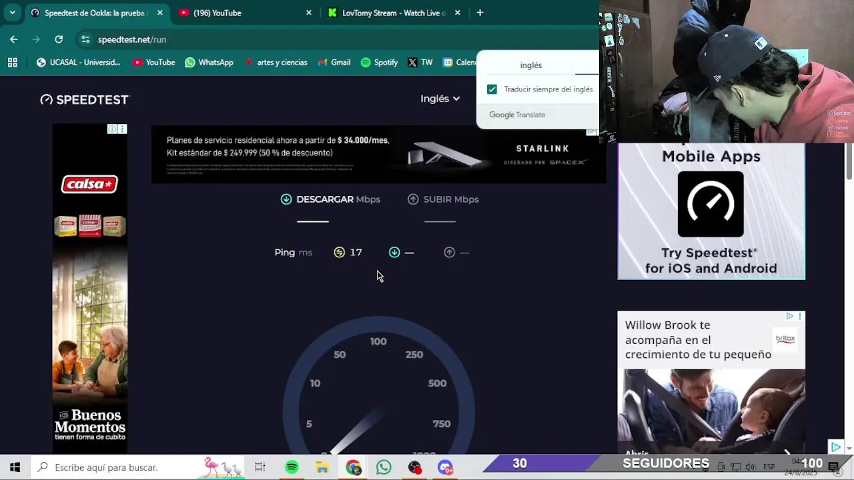
Task: Open Chrome from the taskbar
Action: tap(353, 467)
